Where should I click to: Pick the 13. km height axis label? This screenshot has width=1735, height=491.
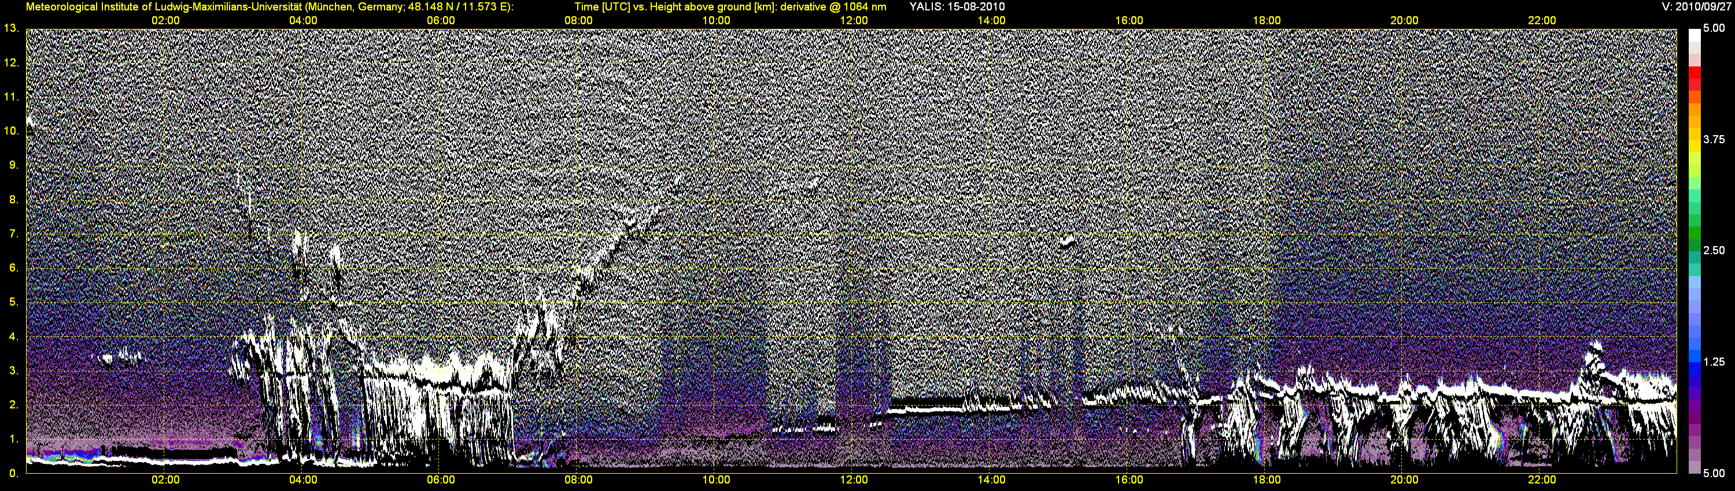point(12,28)
